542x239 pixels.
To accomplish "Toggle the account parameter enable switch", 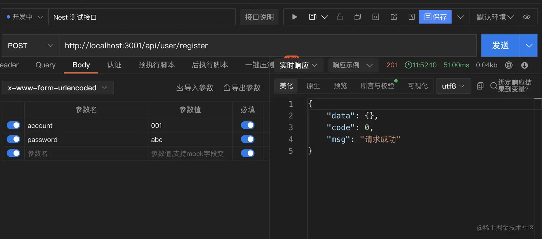I will 14,125.
